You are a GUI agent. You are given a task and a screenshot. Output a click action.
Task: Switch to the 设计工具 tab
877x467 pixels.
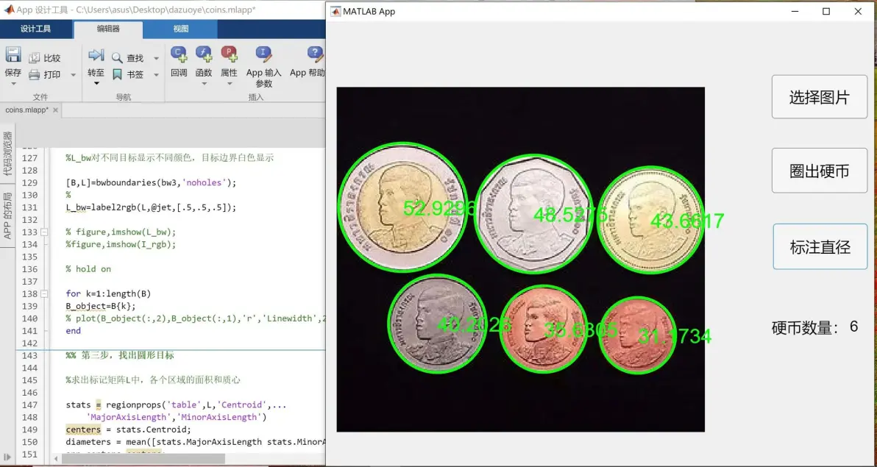[x=36, y=29]
